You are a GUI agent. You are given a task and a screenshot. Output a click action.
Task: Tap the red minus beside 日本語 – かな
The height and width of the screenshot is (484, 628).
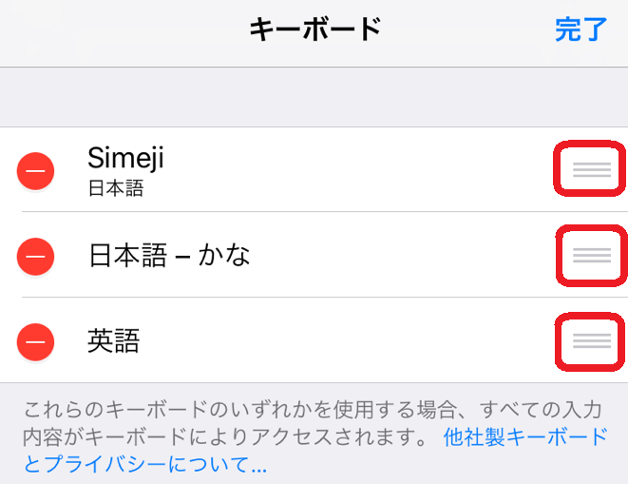[x=36, y=256]
